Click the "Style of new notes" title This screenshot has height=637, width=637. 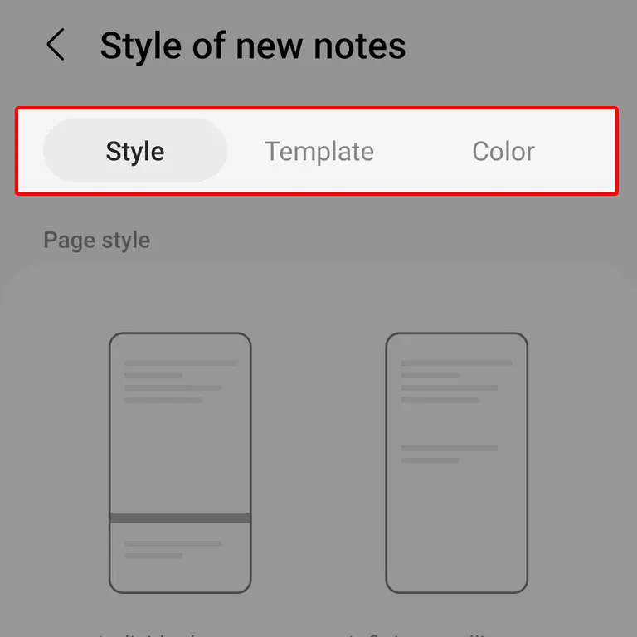pos(253,46)
